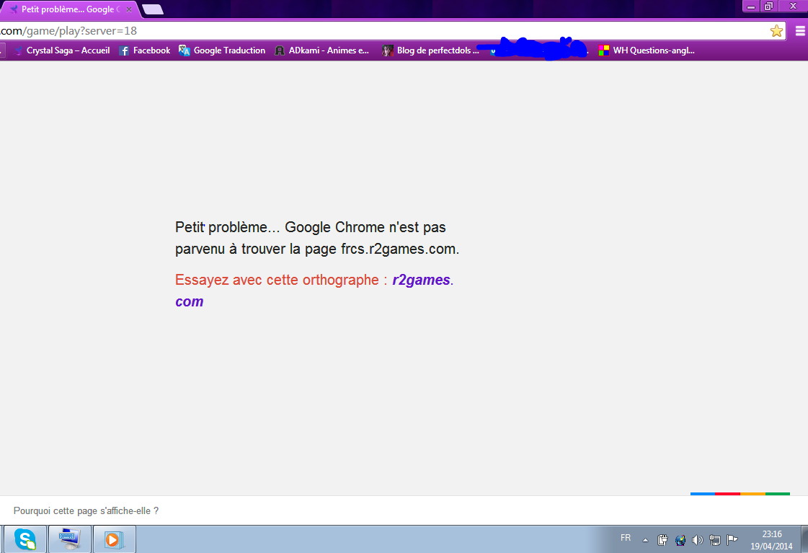
Task: Open the Facebook bookmark
Action: point(144,50)
